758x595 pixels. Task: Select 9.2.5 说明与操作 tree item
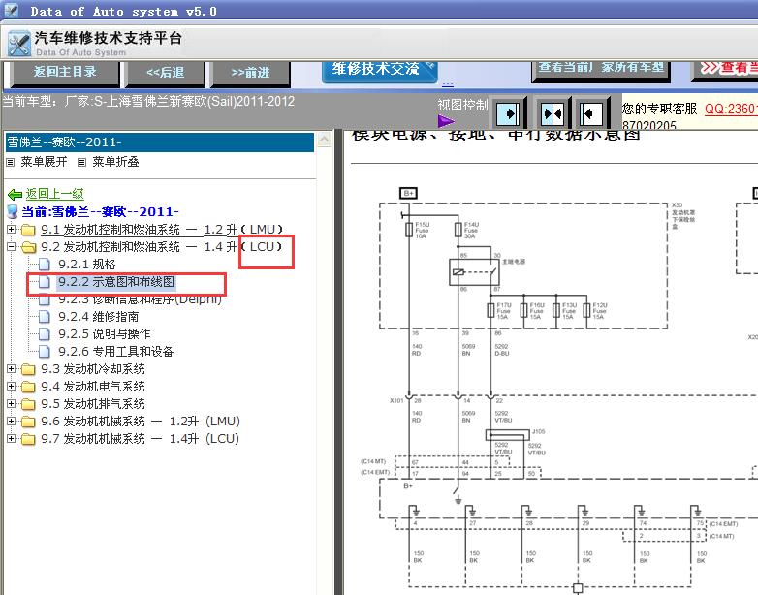pos(105,334)
